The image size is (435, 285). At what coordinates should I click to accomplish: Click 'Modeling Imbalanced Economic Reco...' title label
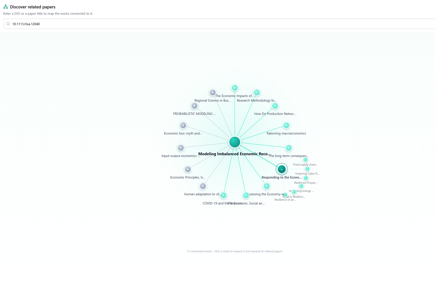(235, 154)
